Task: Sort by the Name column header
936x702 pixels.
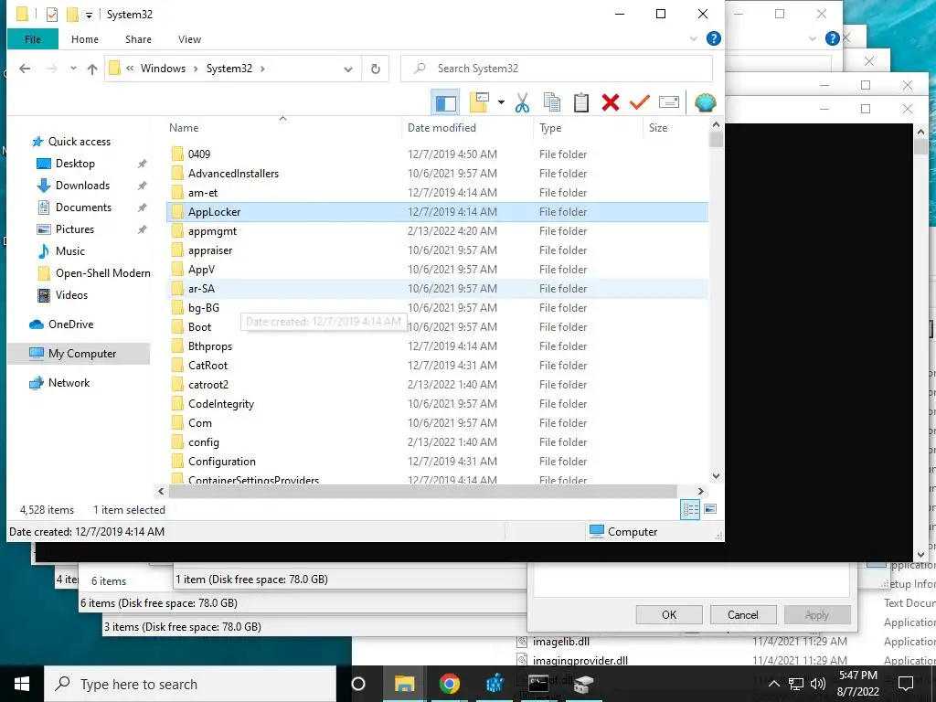Action: coord(283,128)
